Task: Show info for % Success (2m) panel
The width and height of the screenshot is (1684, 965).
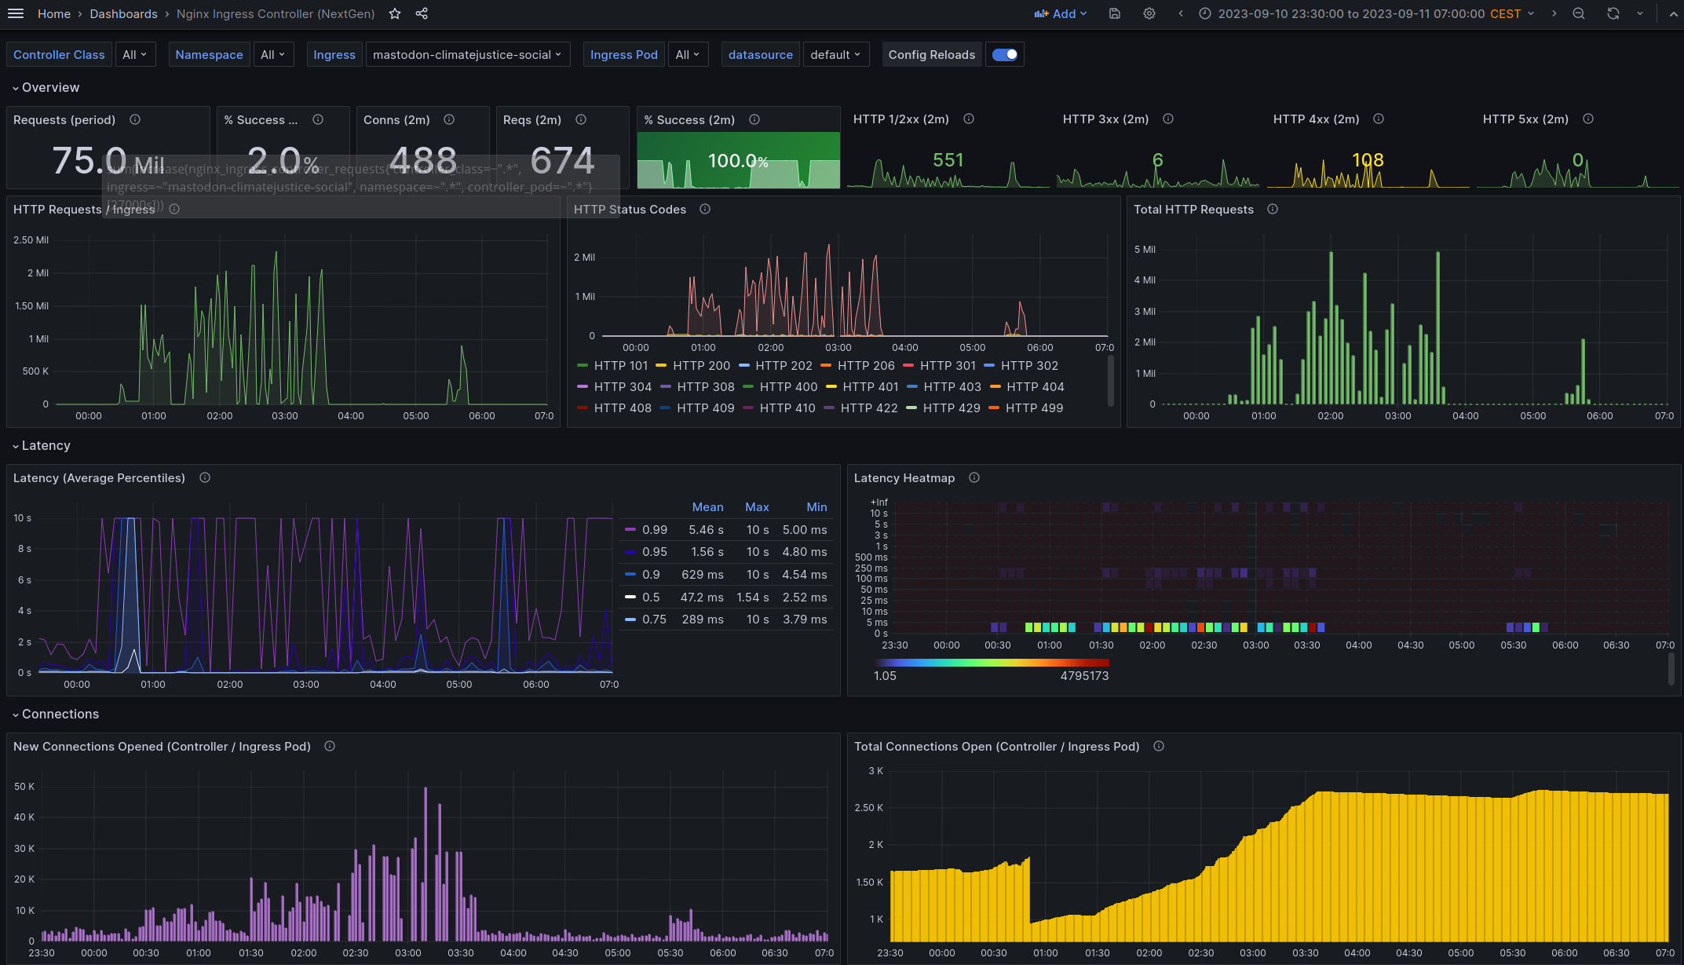Action: 754,119
